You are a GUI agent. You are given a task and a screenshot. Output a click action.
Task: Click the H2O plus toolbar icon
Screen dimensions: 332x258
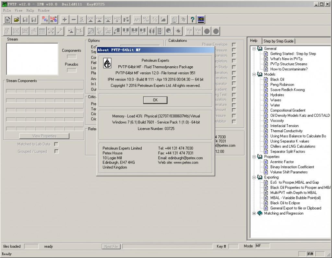[x=117, y=20]
